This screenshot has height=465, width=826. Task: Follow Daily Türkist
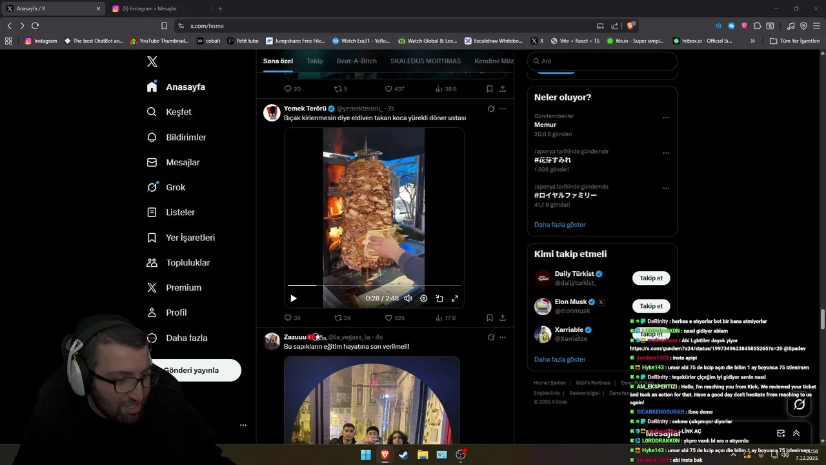pos(651,278)
